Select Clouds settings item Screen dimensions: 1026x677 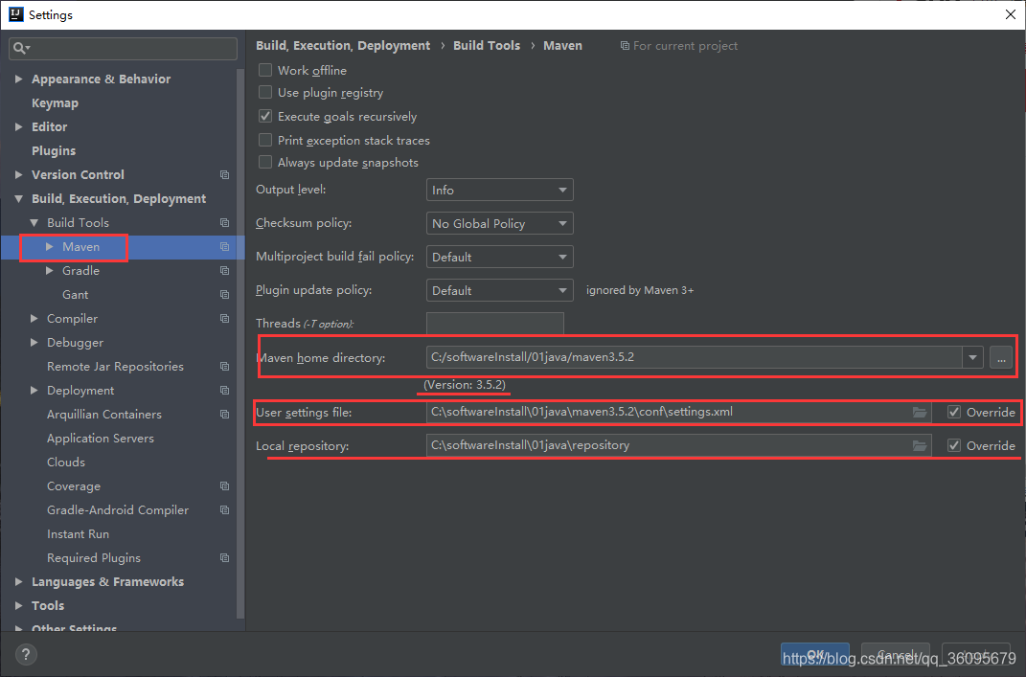[x=66, y=462]
